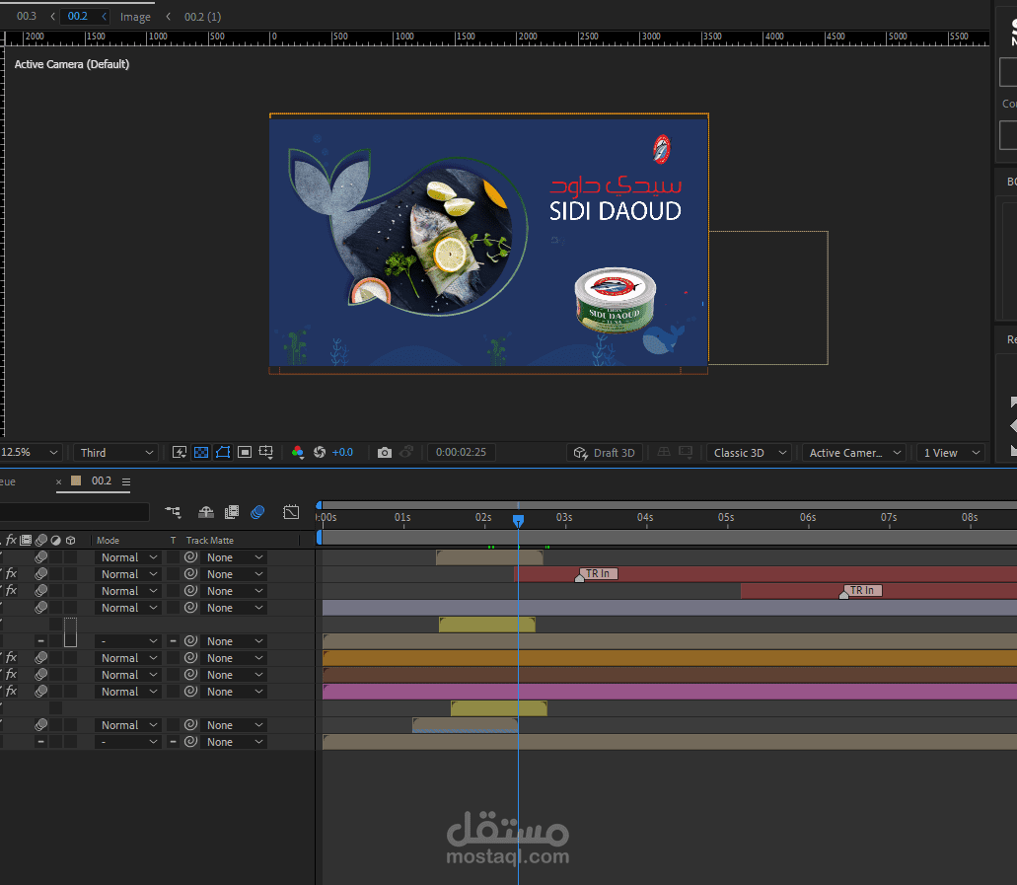Take a snapshot with the camera icon
Viewport: 1017px width, 885px height.
point(385,452)
